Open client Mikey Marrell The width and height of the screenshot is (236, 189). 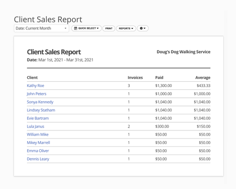click(x=38, y=143)
